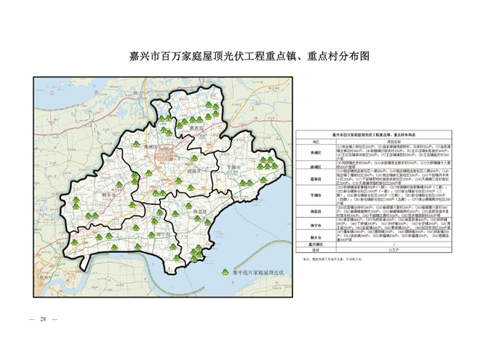The width and height of the screenshot is (485, 343).
Task: Click the 合计 total row label
Action: [316, 250]
